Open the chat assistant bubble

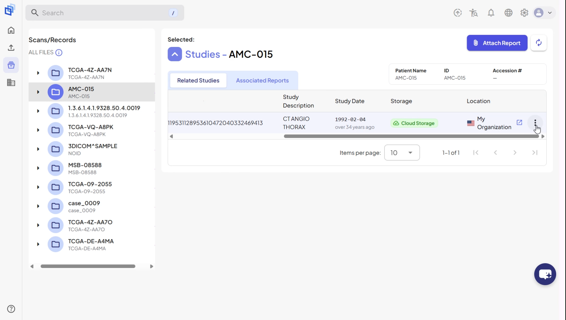point(545,274)
